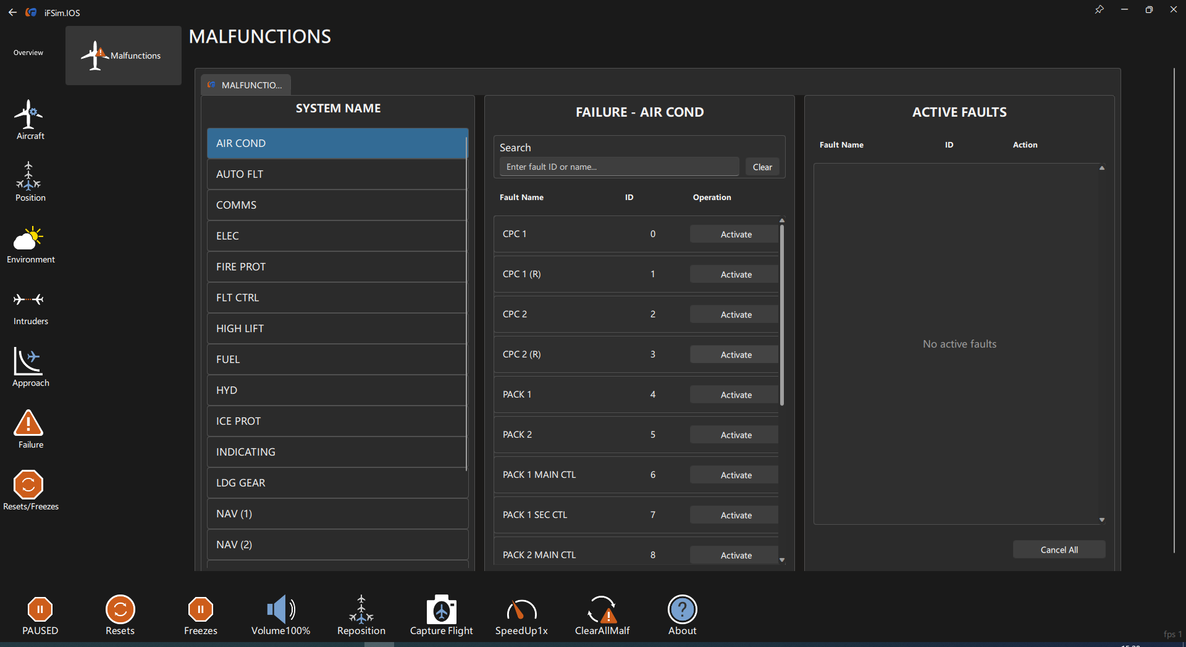Image resolution: width=1186 pixels, height=647 pixels.
Task: Toggle Volume100% speaker icon
Action: click(280, 610)
